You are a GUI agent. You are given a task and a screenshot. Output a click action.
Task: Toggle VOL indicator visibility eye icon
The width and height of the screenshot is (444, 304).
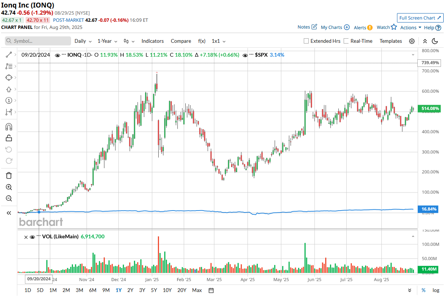point(32,237)
